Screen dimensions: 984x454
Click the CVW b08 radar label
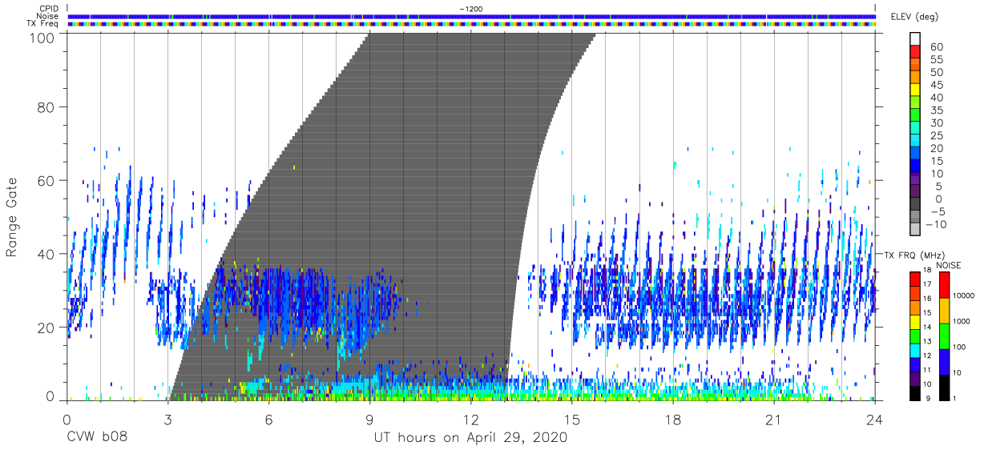[x=96, y=437]
